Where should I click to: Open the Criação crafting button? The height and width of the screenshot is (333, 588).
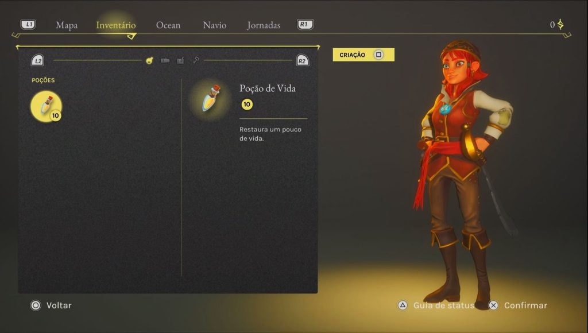(363, 55)
